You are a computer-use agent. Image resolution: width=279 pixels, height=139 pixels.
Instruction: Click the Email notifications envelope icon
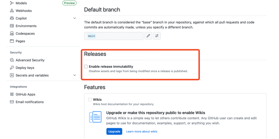[12, 102]
